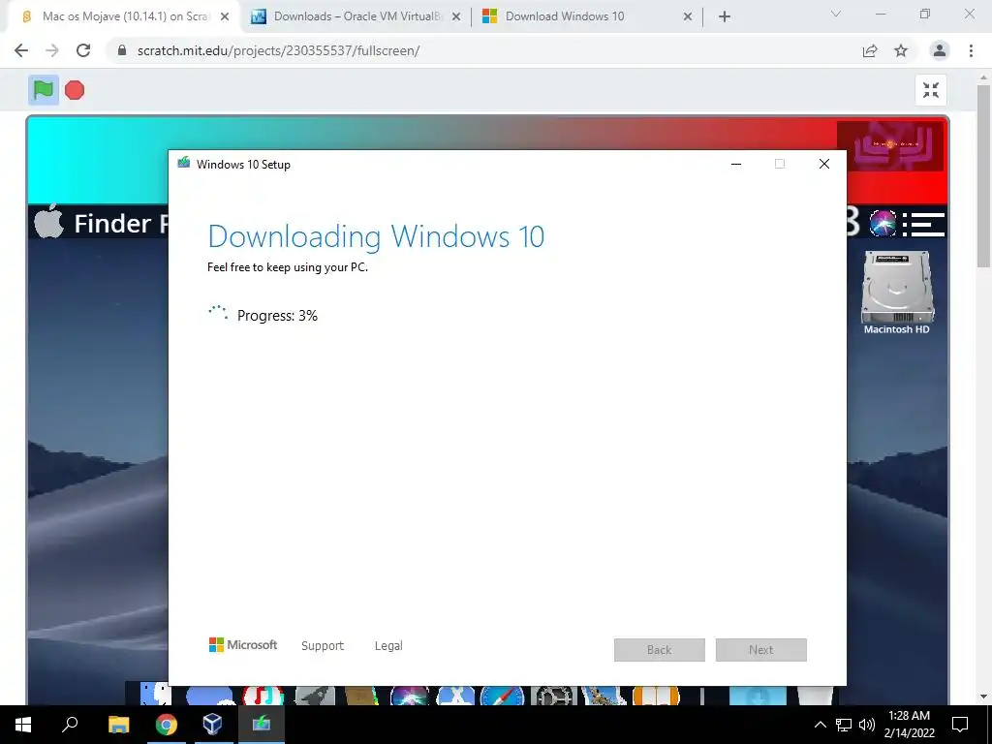Share this page via the share icon
Image resolution: width=992 pixels, height=744 pixels.
(870, 50)
